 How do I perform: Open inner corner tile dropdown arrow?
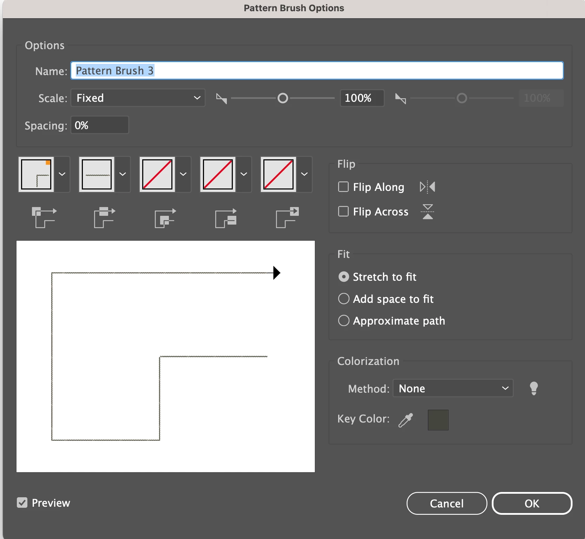[183, 174]
